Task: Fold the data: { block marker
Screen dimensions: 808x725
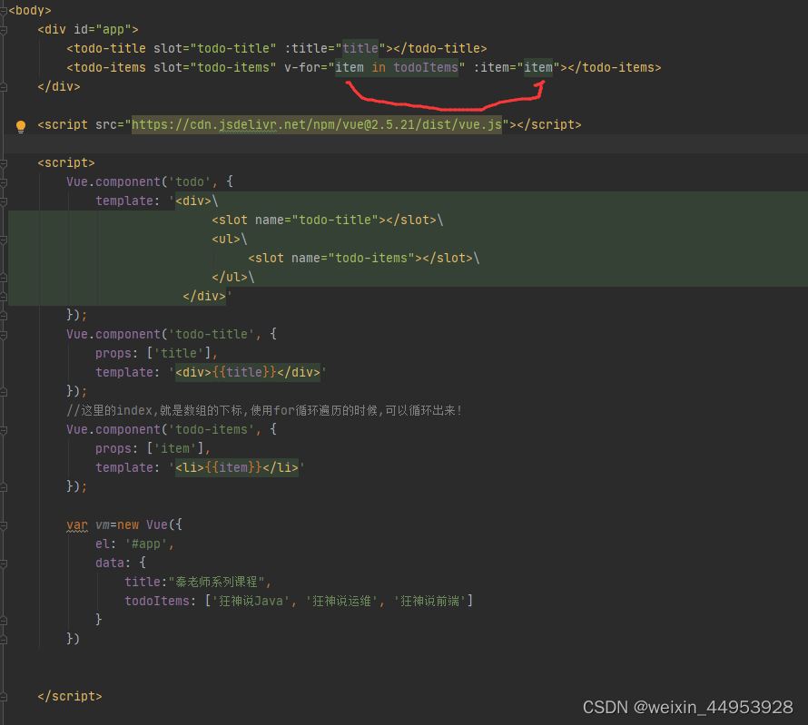Action: click(3, 563)
